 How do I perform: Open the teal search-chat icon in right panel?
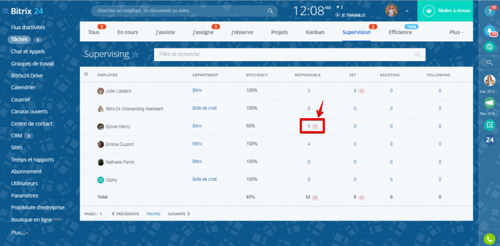[x=489, y=125]
